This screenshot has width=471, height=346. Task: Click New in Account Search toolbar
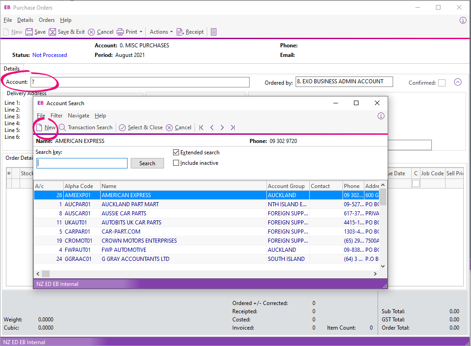(46, 127)
